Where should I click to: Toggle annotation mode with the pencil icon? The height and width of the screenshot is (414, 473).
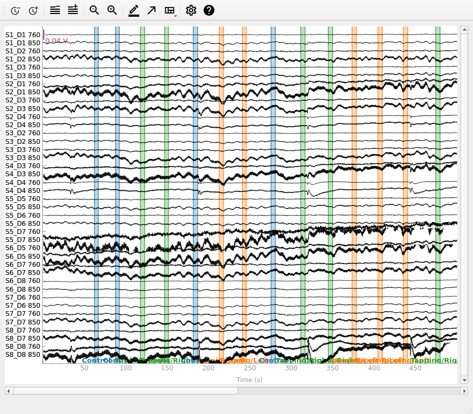pos(133,11)
